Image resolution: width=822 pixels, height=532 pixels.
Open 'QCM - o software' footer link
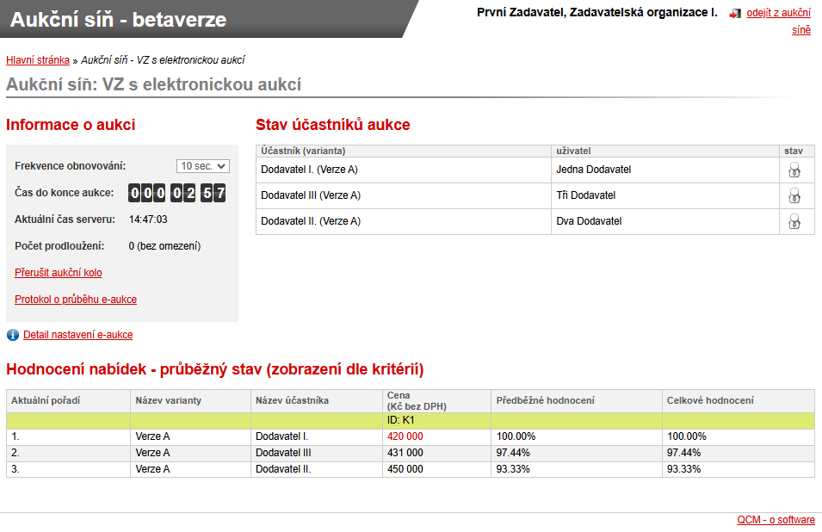click(x=776, y=520)
